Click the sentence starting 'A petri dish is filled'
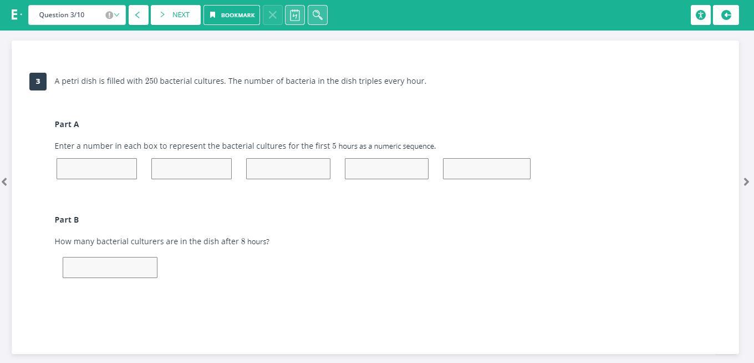Image resolution: width=754 pixels, height=363 pixels. [240, 81]
